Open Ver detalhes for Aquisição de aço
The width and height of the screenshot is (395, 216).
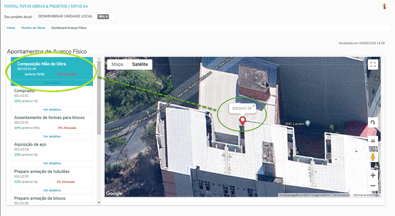(x=52, y=164)
